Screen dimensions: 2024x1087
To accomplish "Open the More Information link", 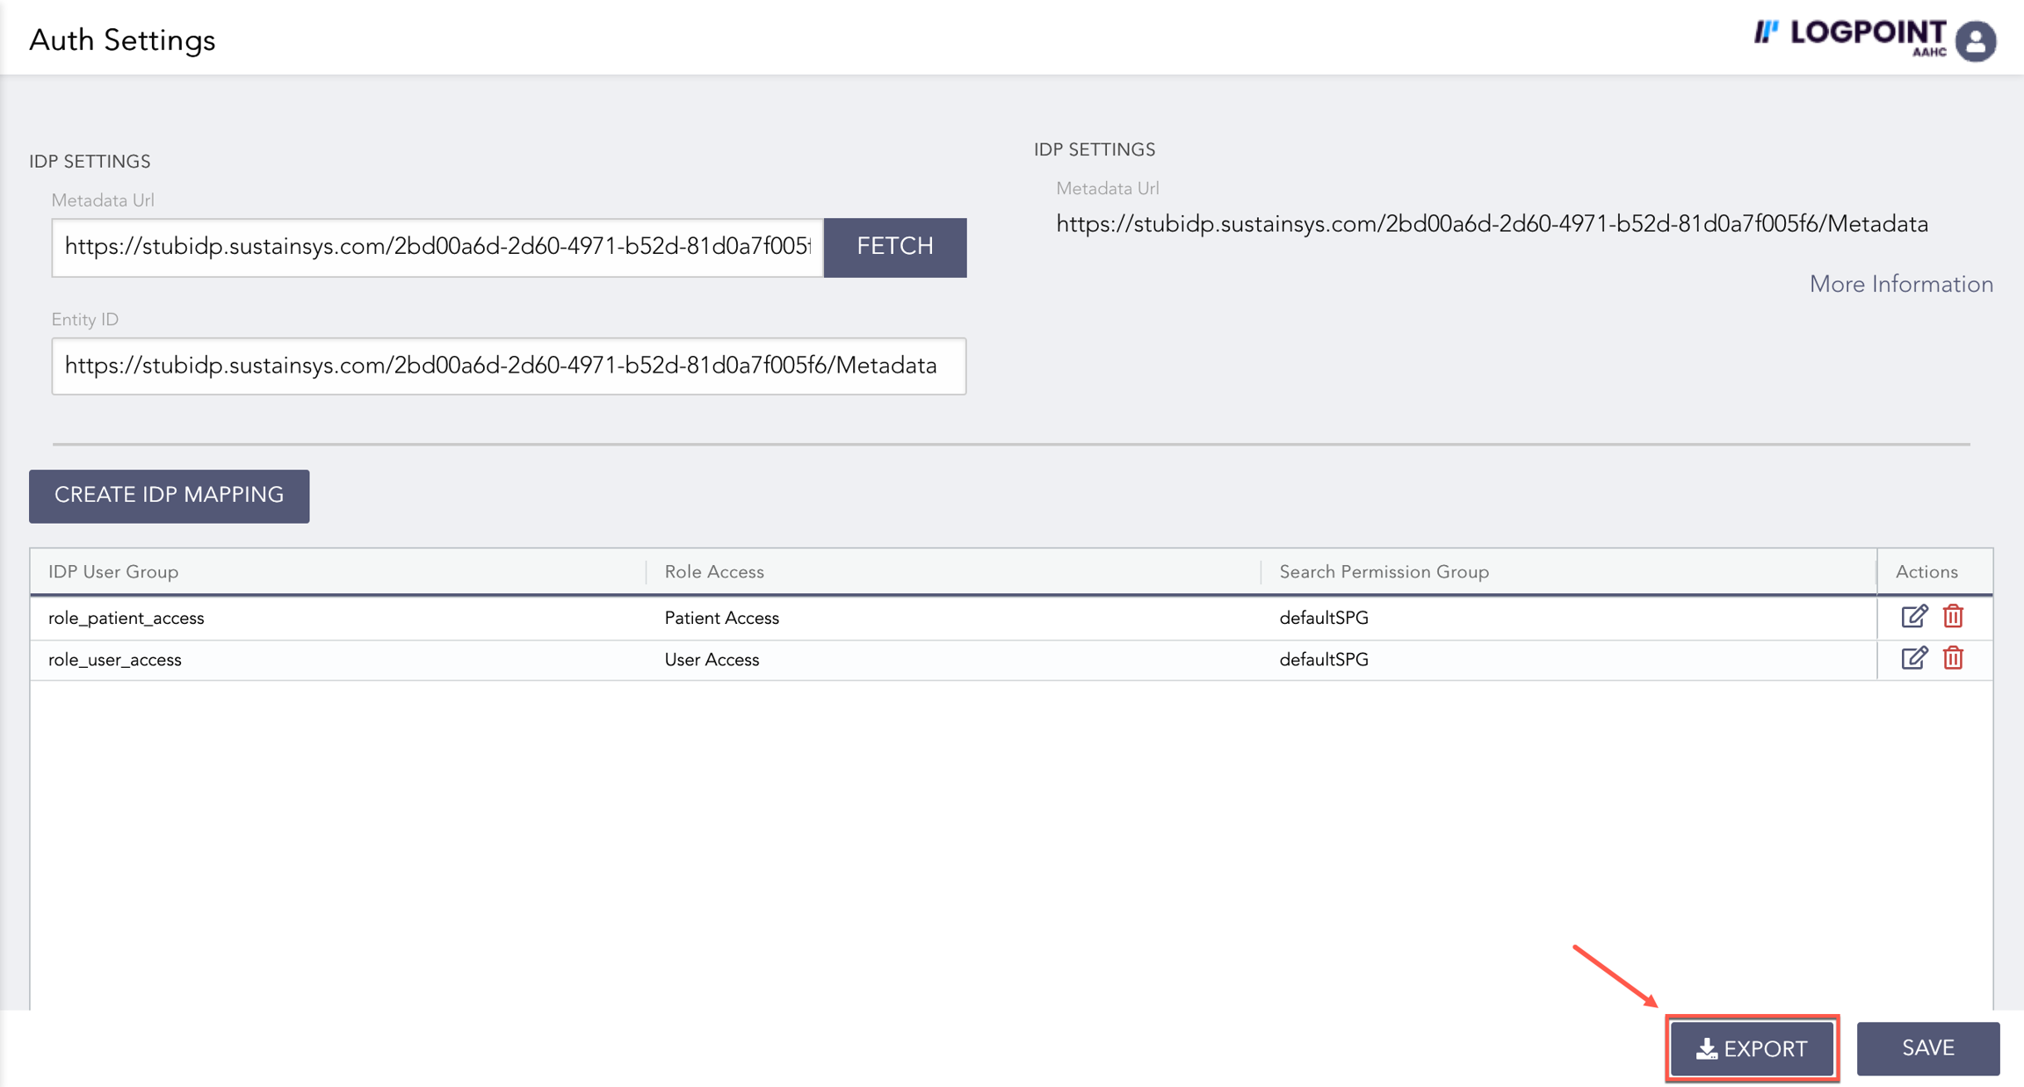I will click(x=1901, y=284).
